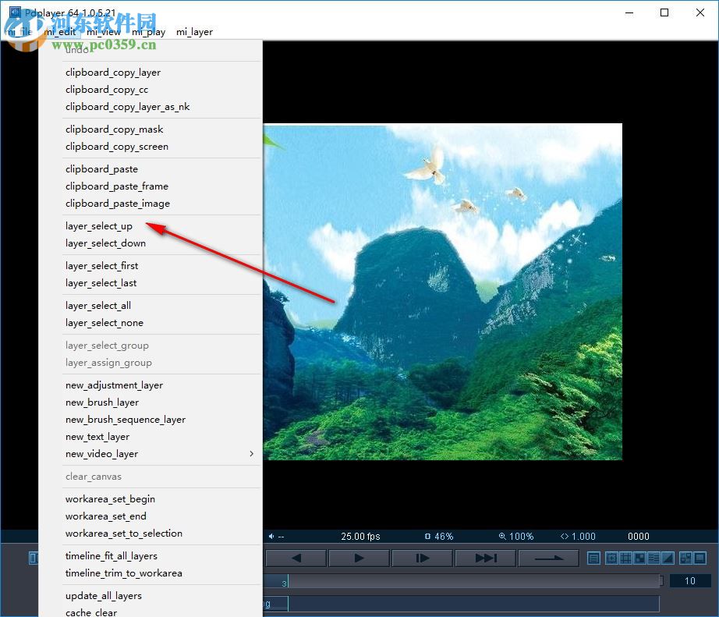Screen dimensions: 719x617
Task: Toggle the layers list panel icon
Action: (x=593, y=558)
